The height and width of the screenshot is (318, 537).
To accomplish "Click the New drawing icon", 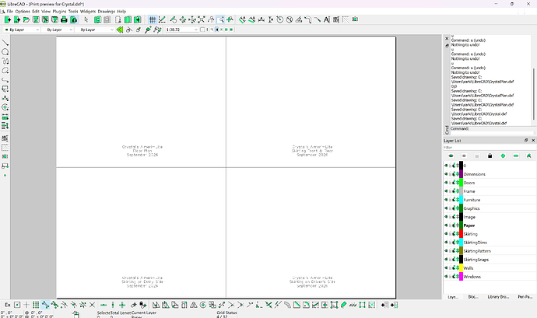I will click(x=7, y=20).
